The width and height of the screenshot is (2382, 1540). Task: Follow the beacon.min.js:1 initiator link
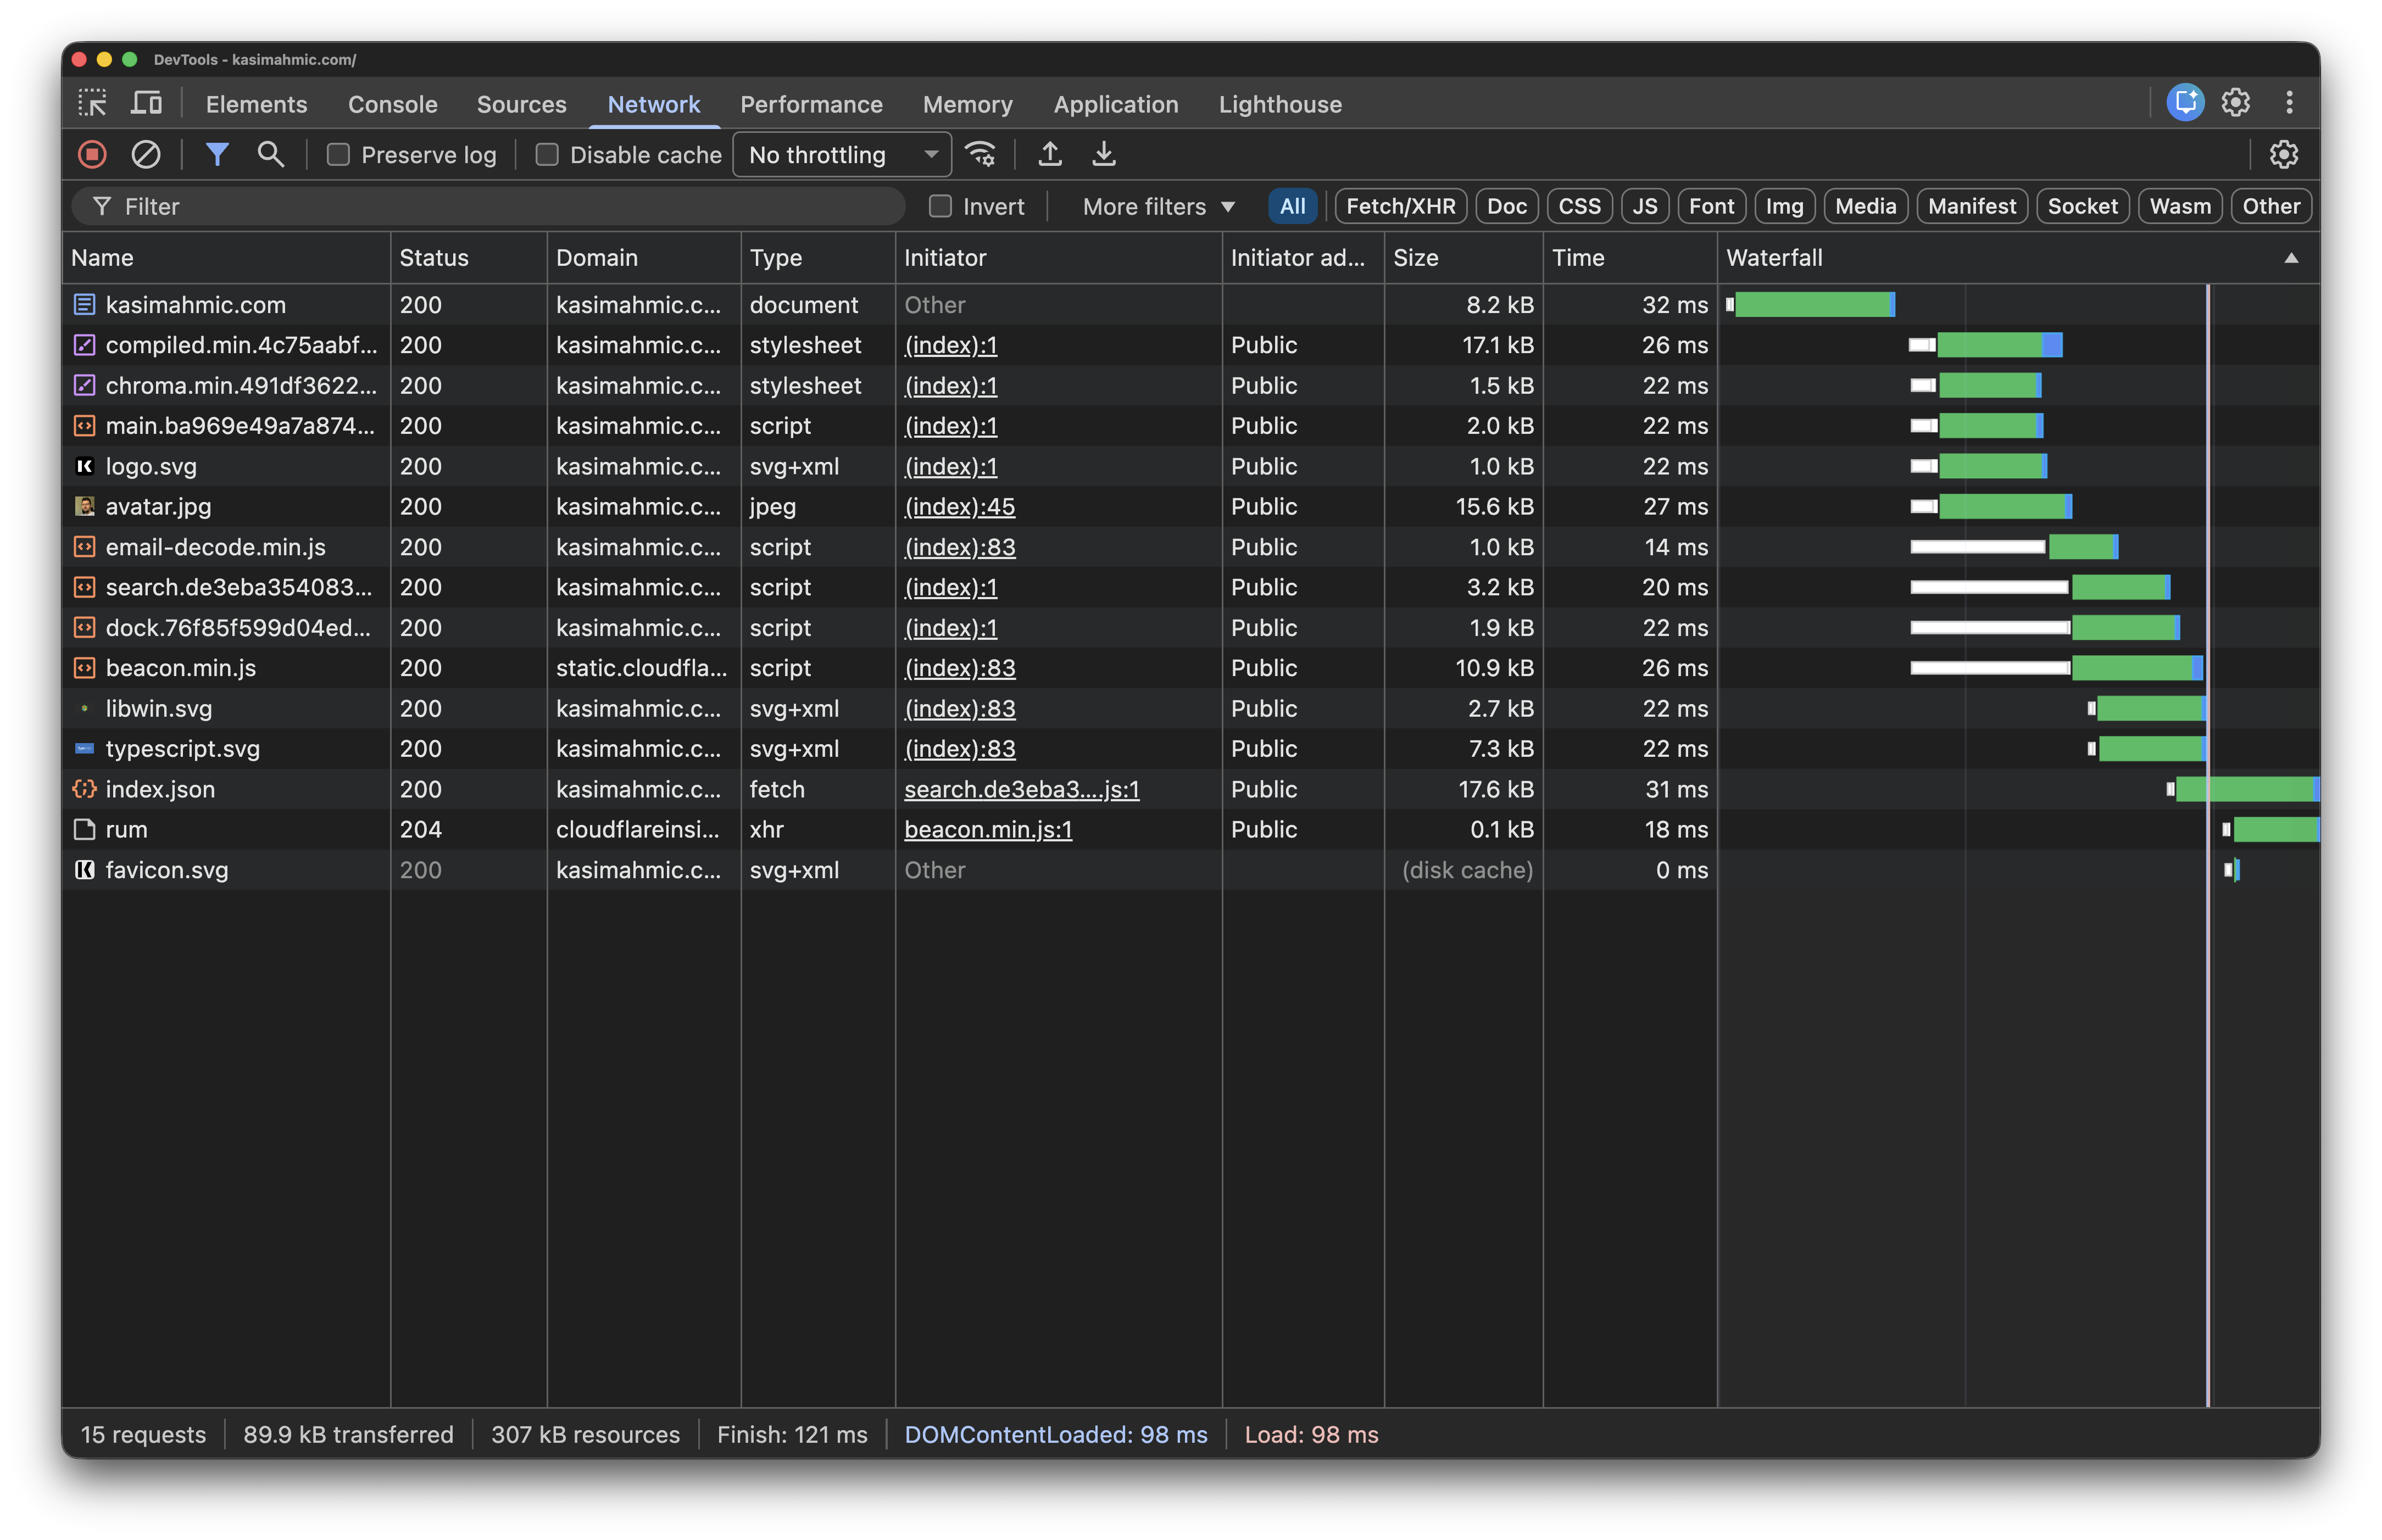pos(987,829)
